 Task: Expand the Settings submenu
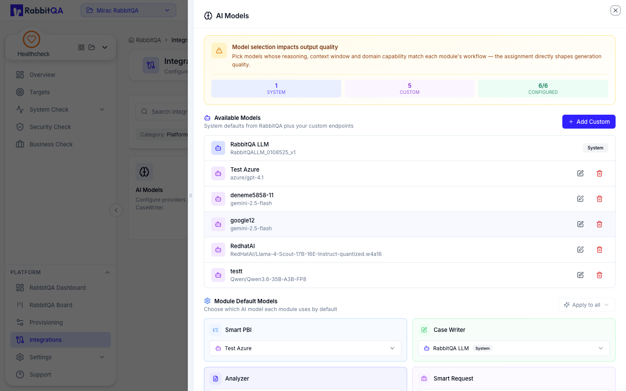click(x=102, y=357)
